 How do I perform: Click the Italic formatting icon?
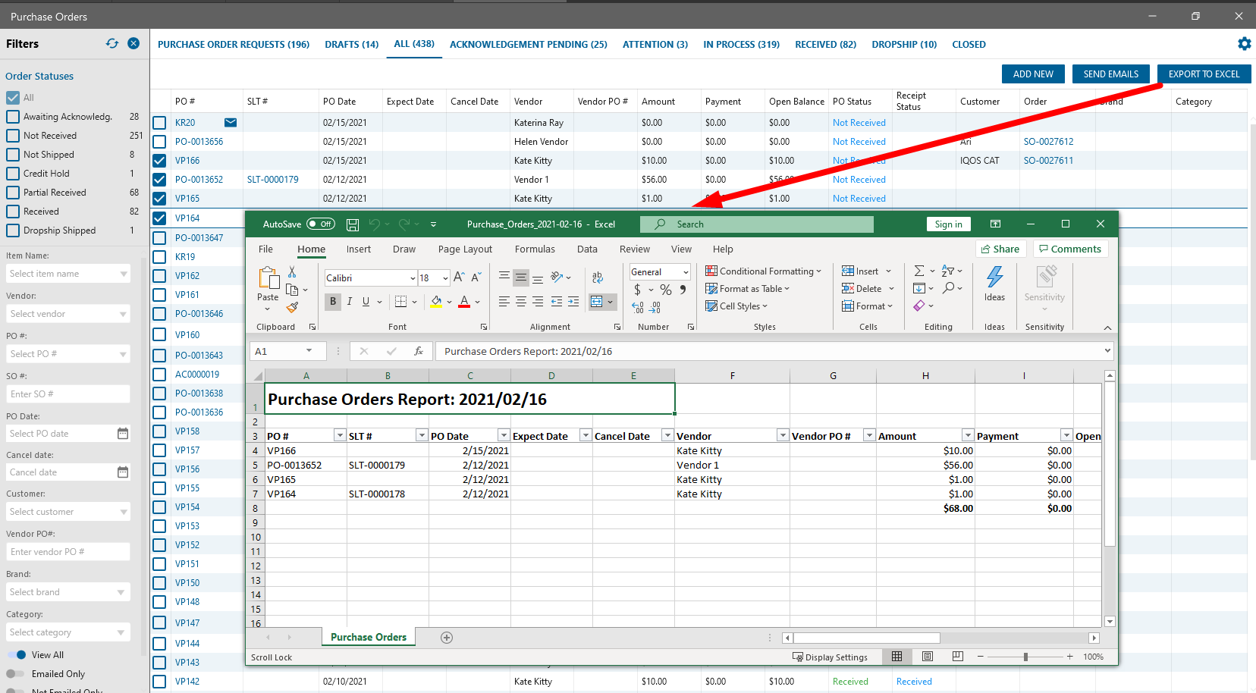click(x=350, y=302)
